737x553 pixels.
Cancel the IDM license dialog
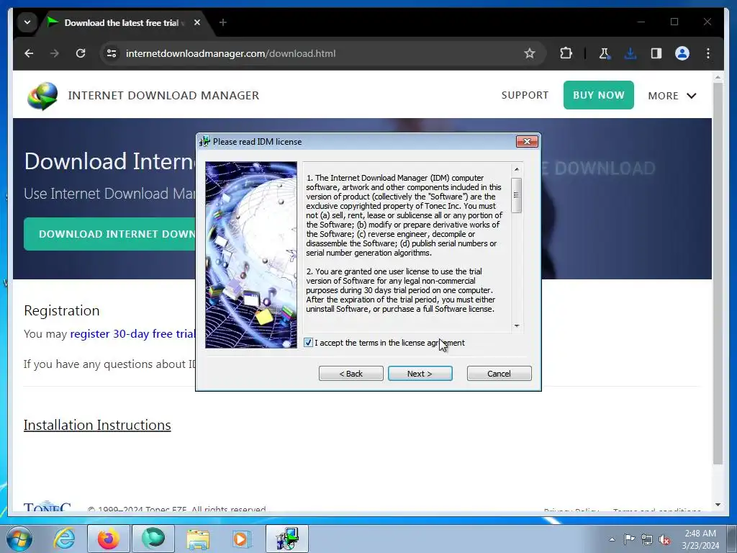pos(499,374)
